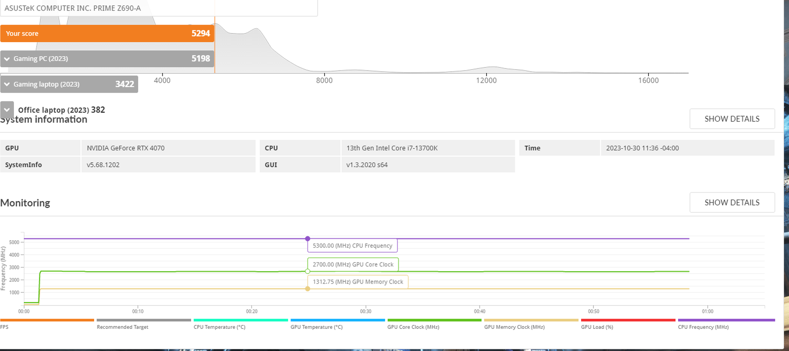Toggle GPU Memory Clock (MHz) legend entry
789x351 pixels.
click(531, 324)
